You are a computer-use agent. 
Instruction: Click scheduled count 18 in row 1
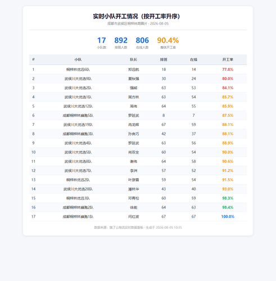(x=164, y=70)
